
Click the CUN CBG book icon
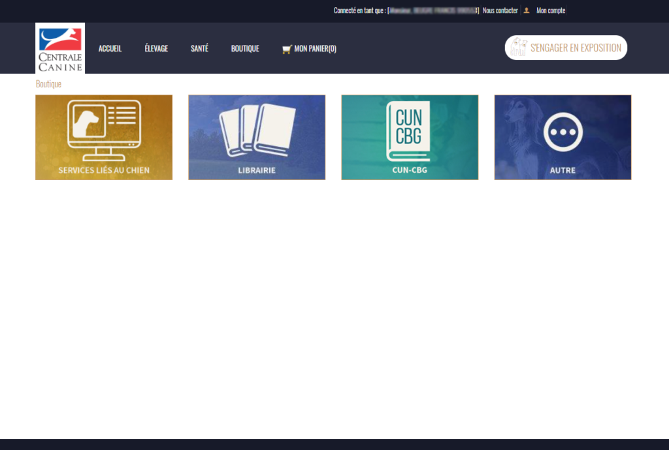click(408, 132)
